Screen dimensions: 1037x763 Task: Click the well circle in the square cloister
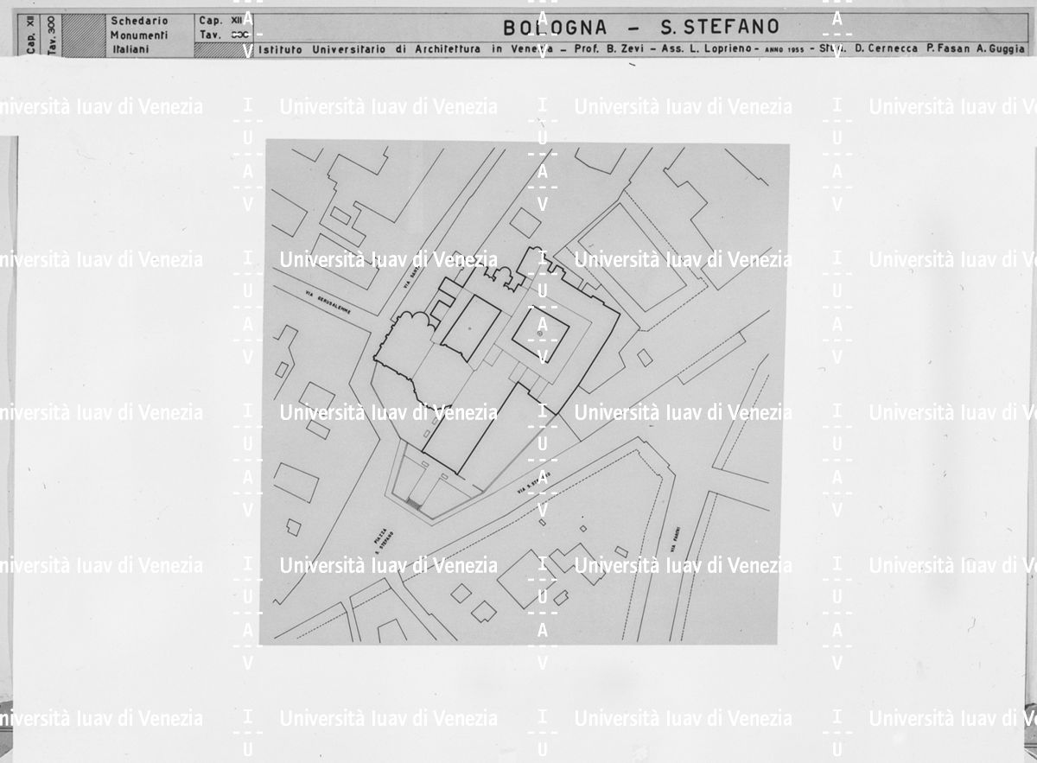coord(540,333)
